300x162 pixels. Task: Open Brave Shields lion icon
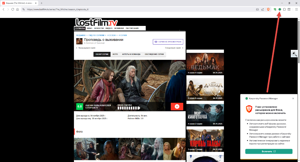(x=268, y=9)
